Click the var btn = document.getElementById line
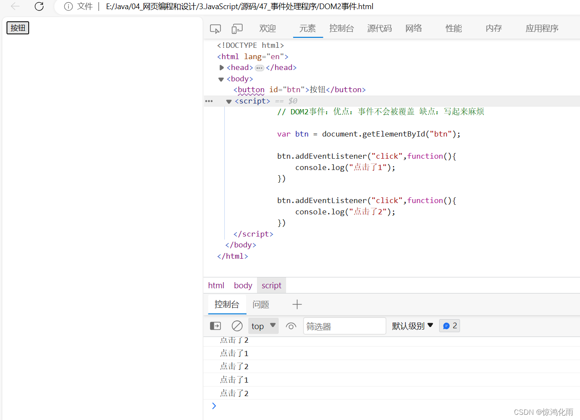 (x=369, y=134)
